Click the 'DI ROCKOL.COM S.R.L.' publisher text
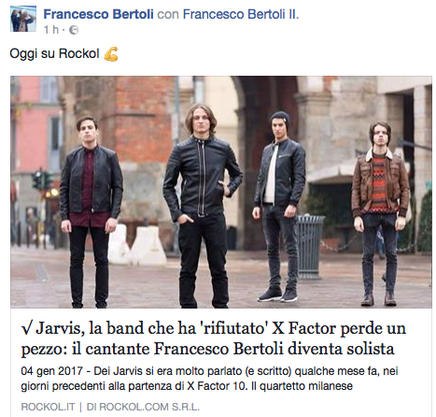The image size is (436, 417). (x=143, y=407)
